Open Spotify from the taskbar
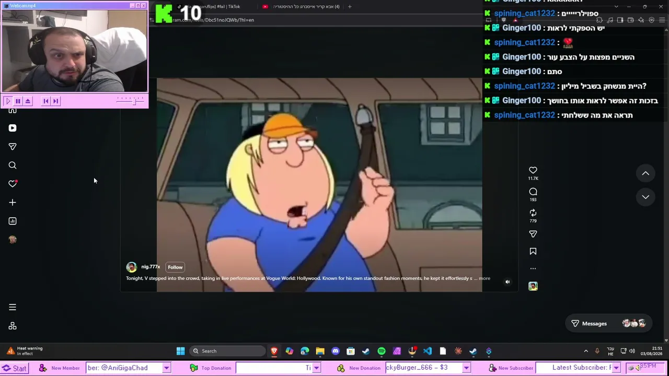The width and height of the screenshot is (669, 376). [382, 351]
